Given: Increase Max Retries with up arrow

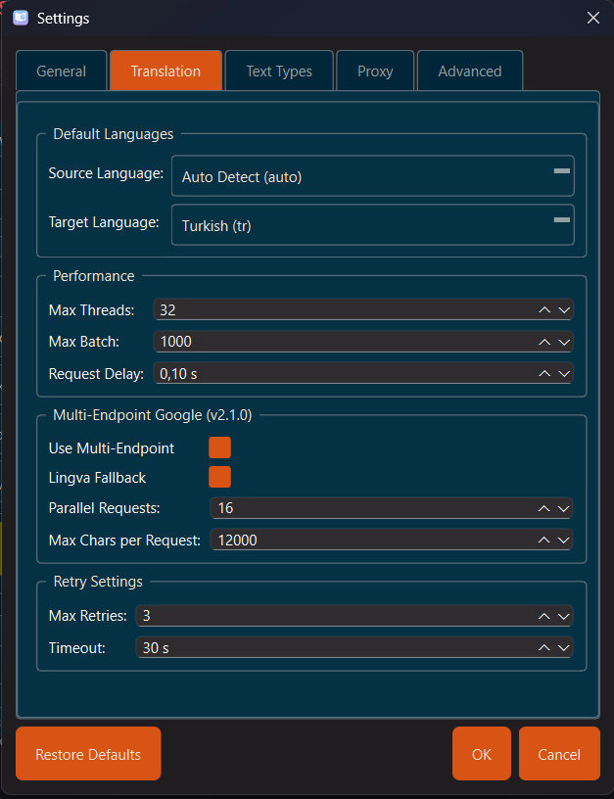Looking at the screenshot, I should tap(544, 616).
